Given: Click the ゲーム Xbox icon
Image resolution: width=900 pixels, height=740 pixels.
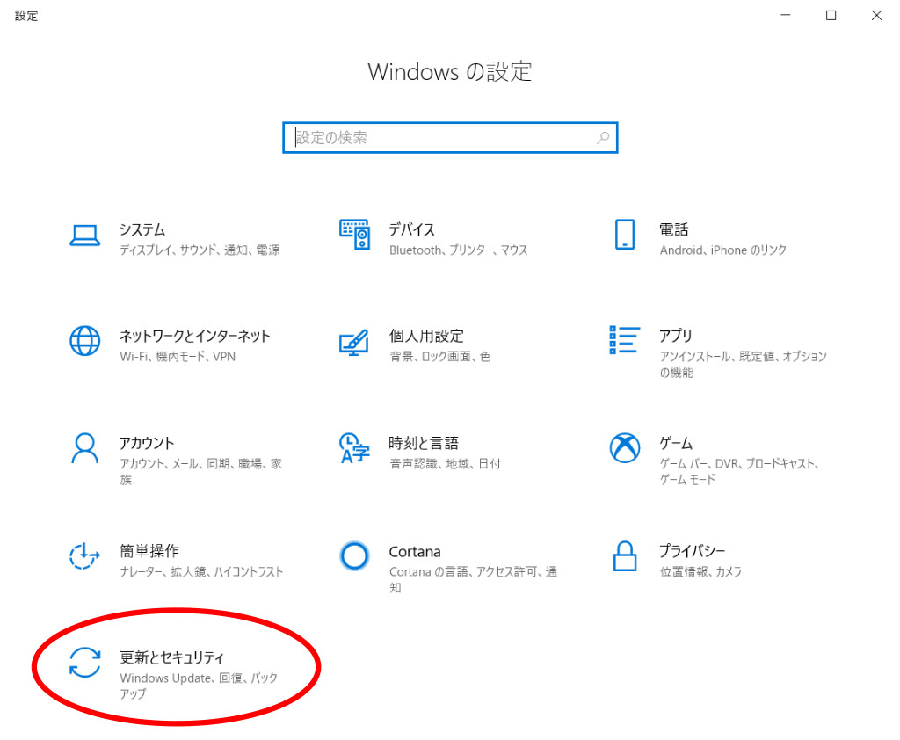Looking at the screenshot, I should point(625,448).
